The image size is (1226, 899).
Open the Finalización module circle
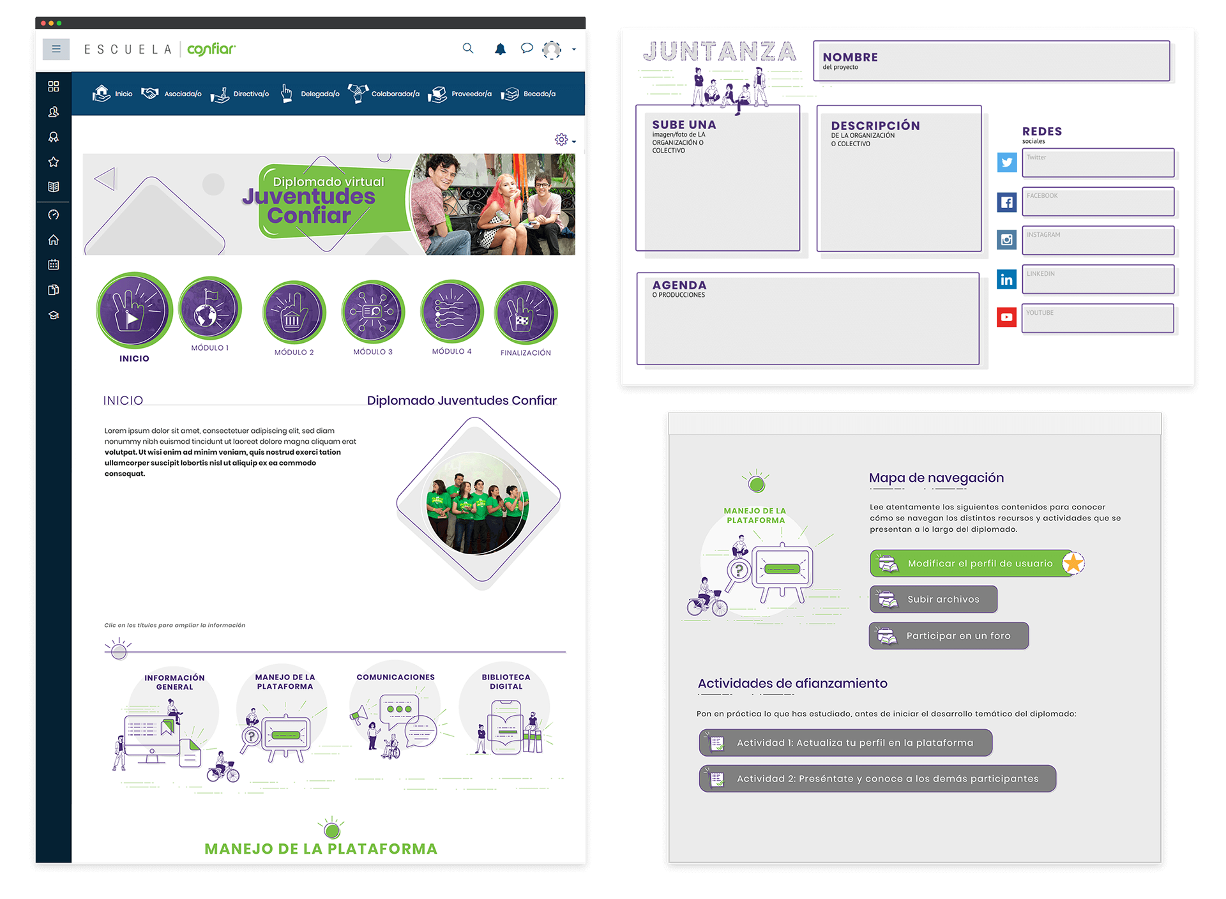[x=526, y=313]
